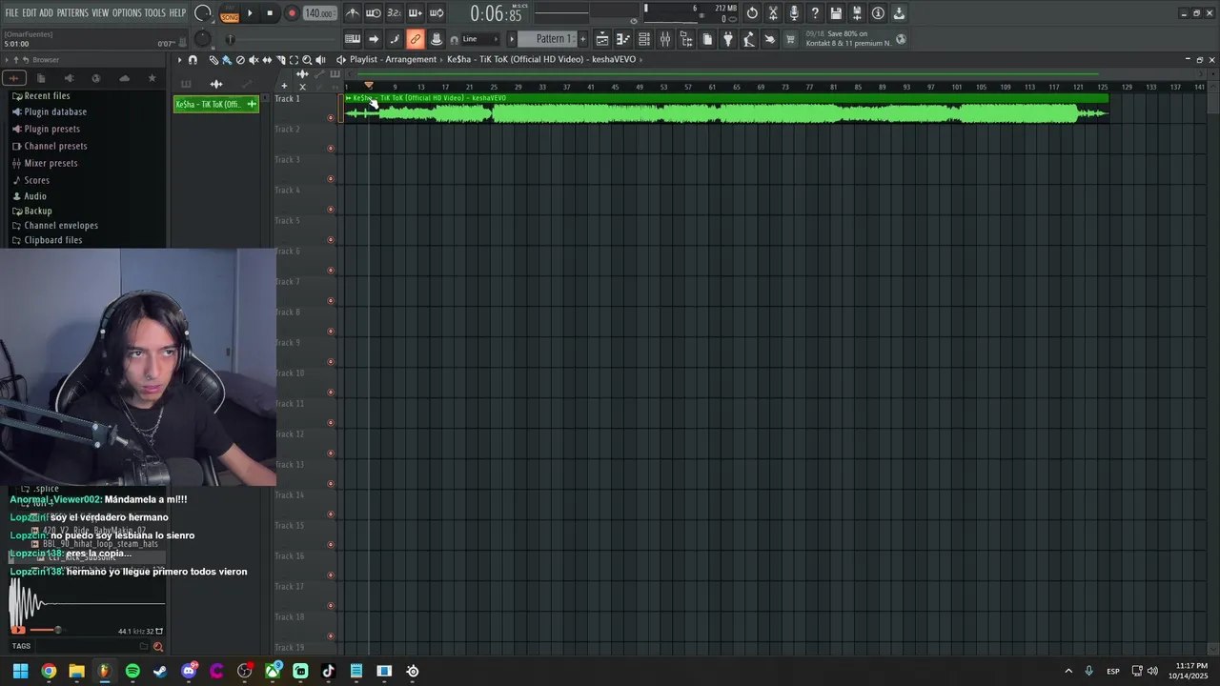Open the Undo history panel icon
The height and width of the screenshot is (686, 1220).
(x=752, y=13)
